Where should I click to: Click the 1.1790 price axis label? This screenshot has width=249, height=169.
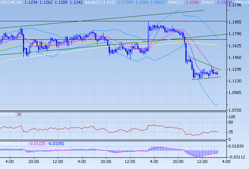[235, 34]
